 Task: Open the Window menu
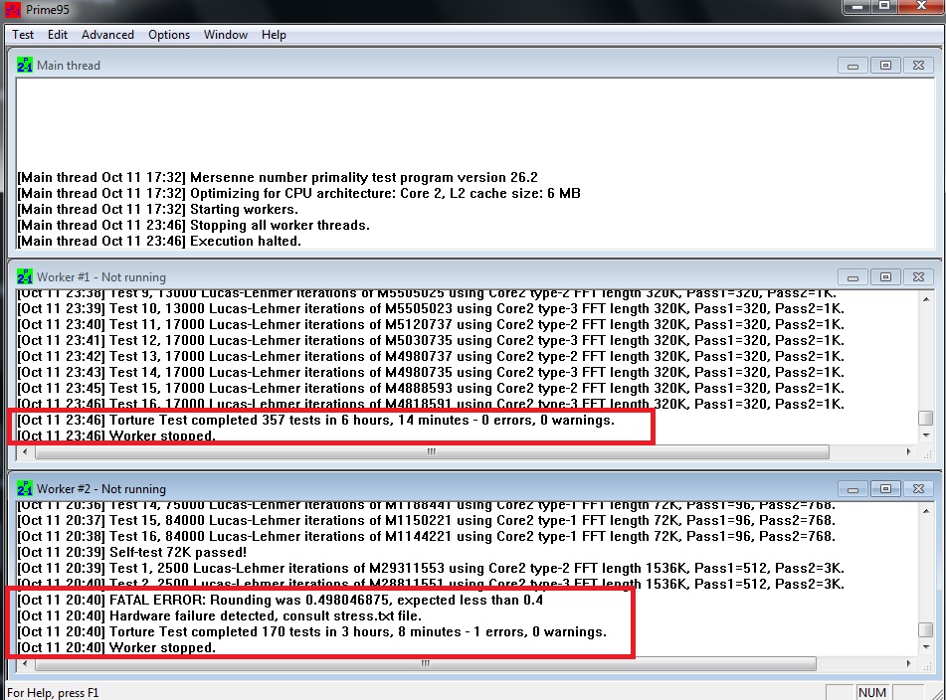[x=226, y=35]
